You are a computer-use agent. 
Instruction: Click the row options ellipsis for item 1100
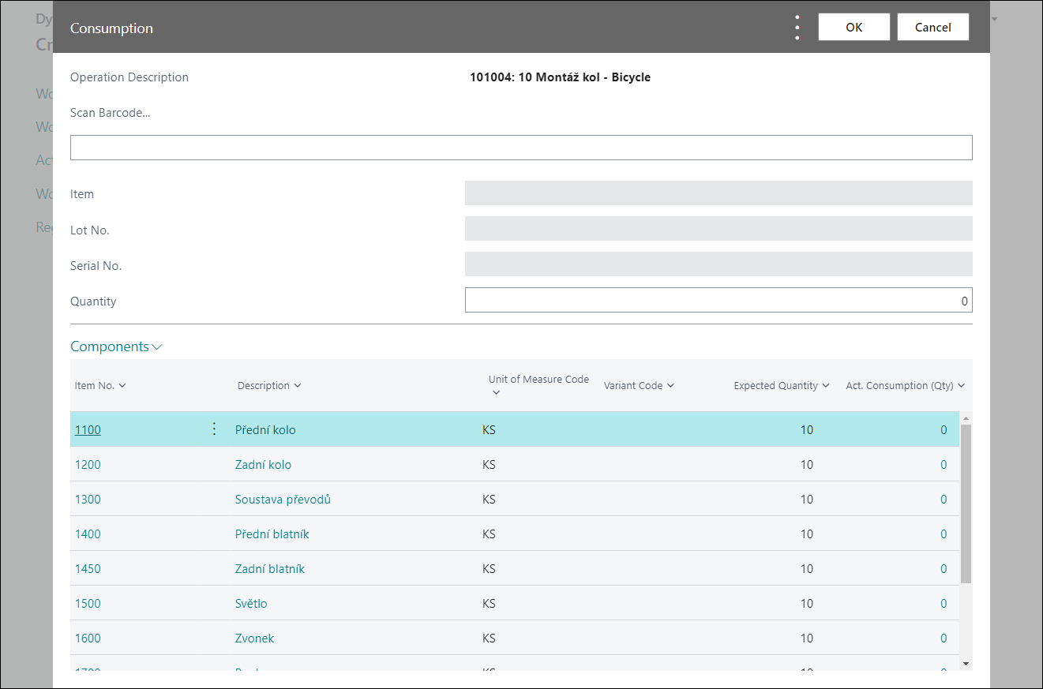213,429
